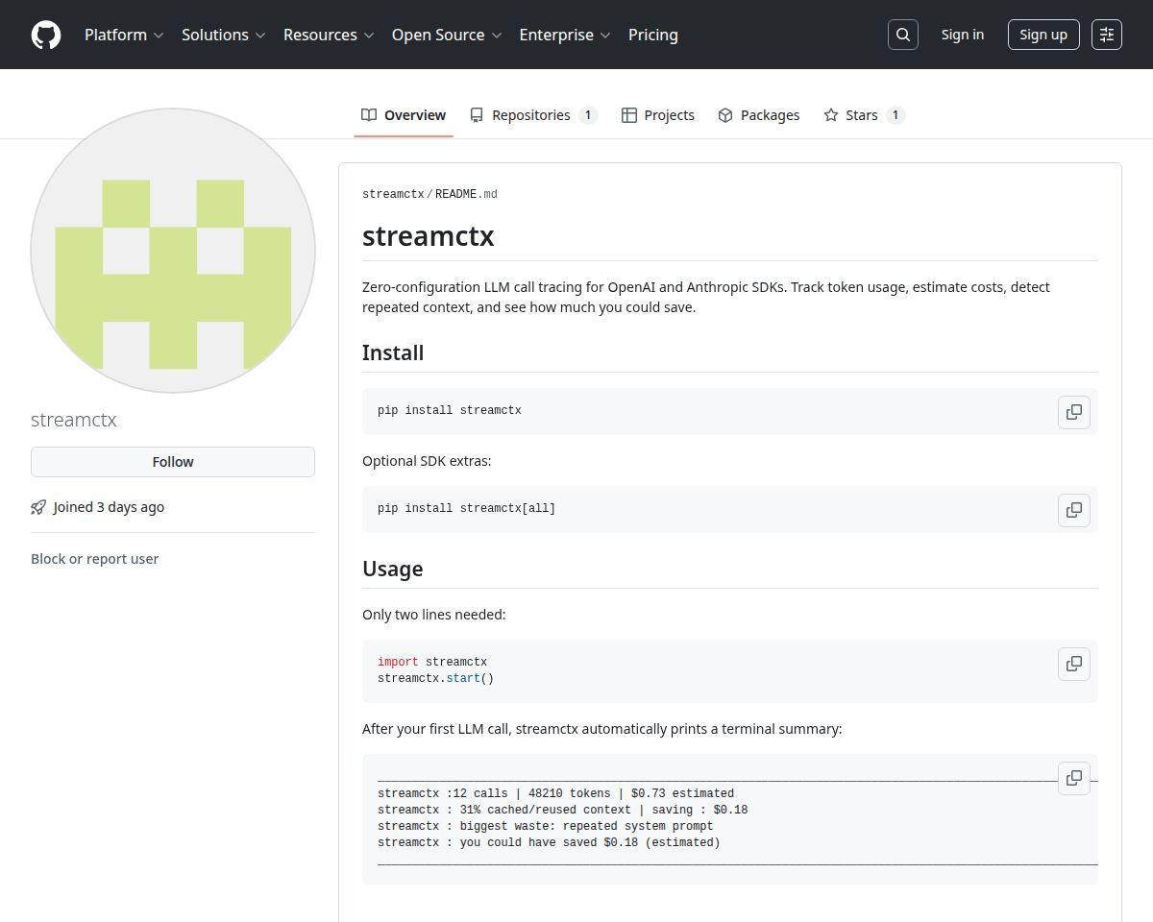The height and width of the screenshot is (922, 1153).
Task: Open the streamctx repo link in README path
Action: point(393,194)
